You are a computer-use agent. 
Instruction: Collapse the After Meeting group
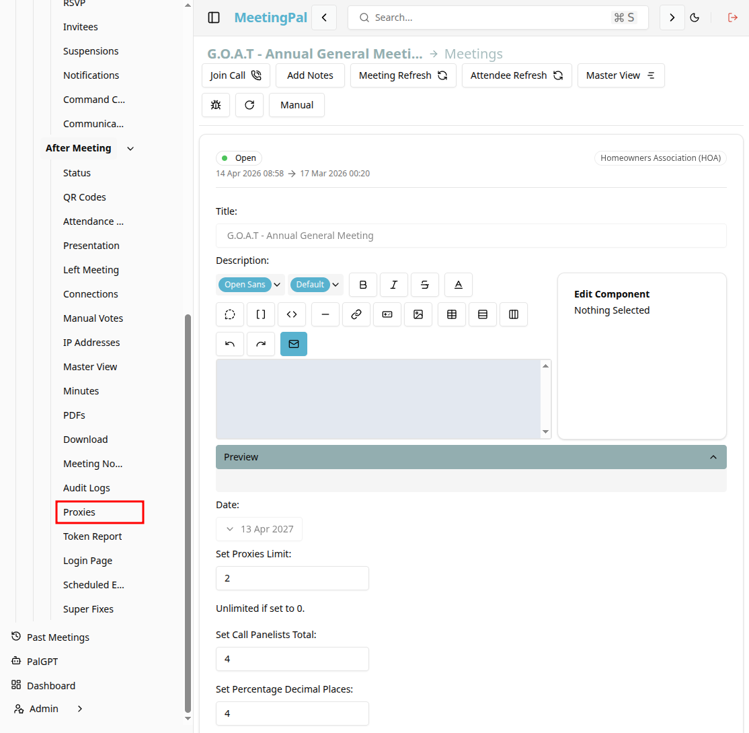(x=130, y=149)
